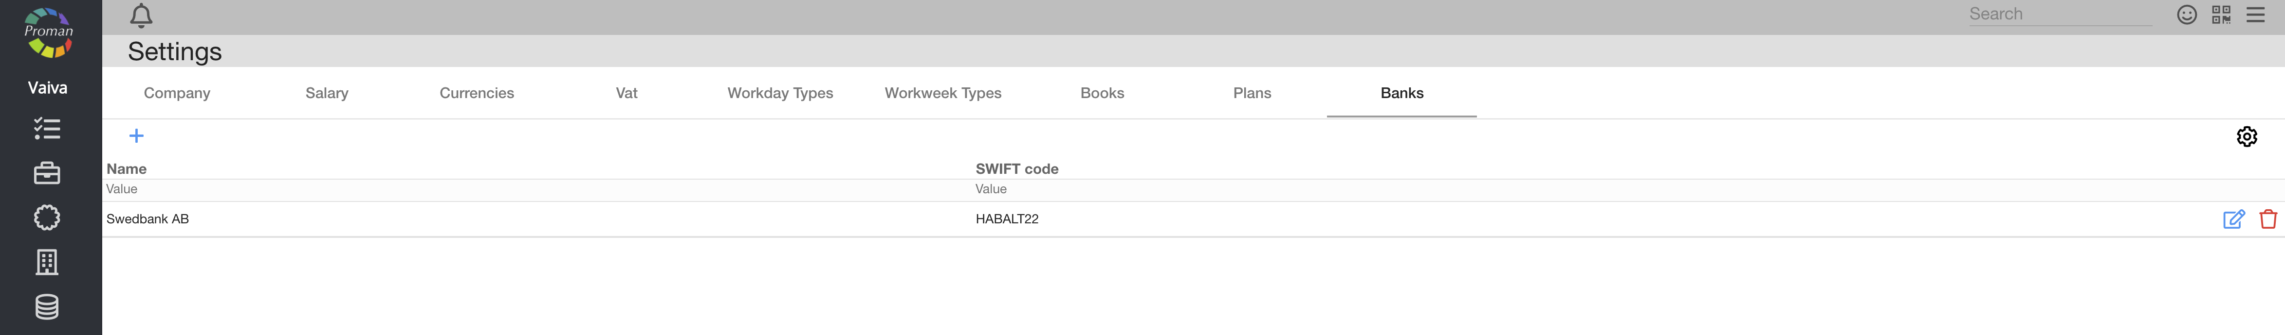Click the Search field
This screenshot has height=335, width=2285.
pos(2059,14)
